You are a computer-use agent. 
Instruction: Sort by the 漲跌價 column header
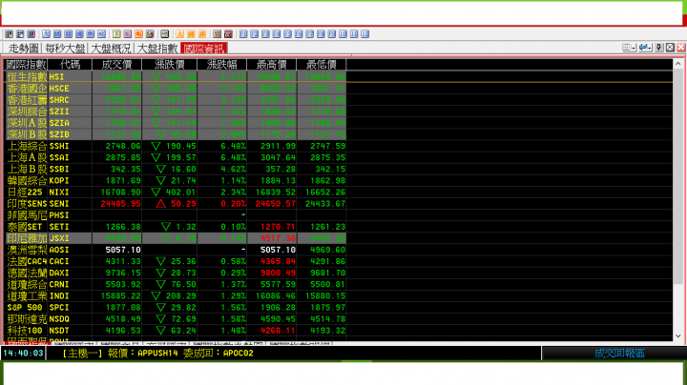(x=170, y=64)
